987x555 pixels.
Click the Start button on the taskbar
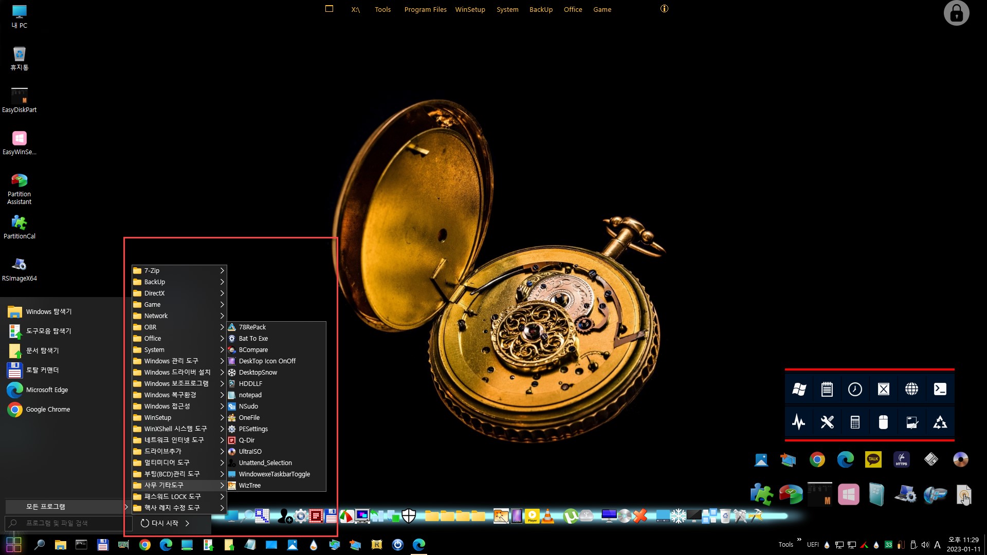point(13,544)
